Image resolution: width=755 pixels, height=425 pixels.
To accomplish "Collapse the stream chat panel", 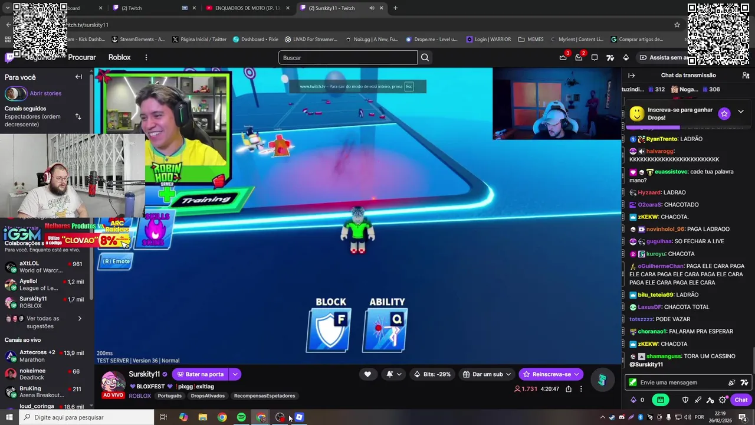I will click(x=631, y=76).
